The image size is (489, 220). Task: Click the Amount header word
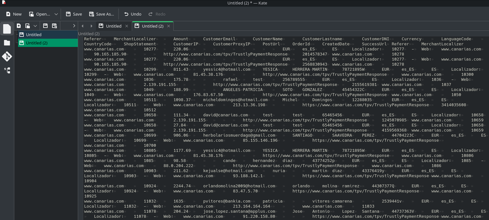tap(181, 39)
